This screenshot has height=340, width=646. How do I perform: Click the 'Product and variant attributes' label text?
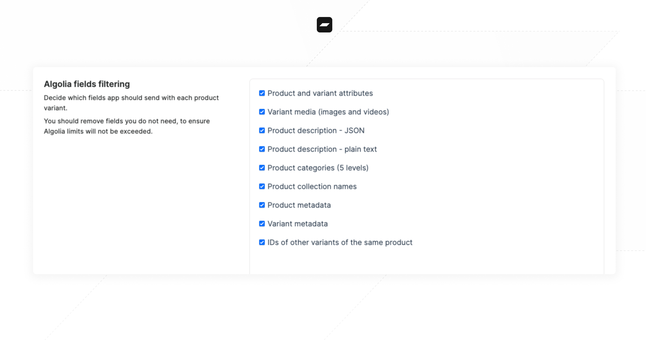click(x=320, y=93)
